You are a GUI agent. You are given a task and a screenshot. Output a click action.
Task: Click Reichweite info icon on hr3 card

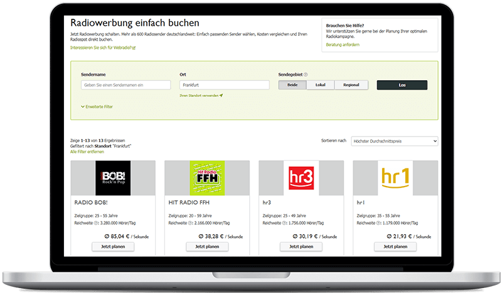coord(284,222)
